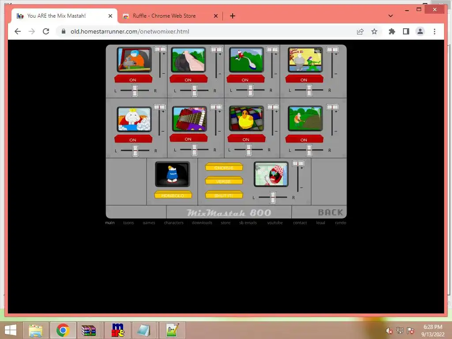Click the Stinkoman fighting game thumbnail

(x=305, y=60)
